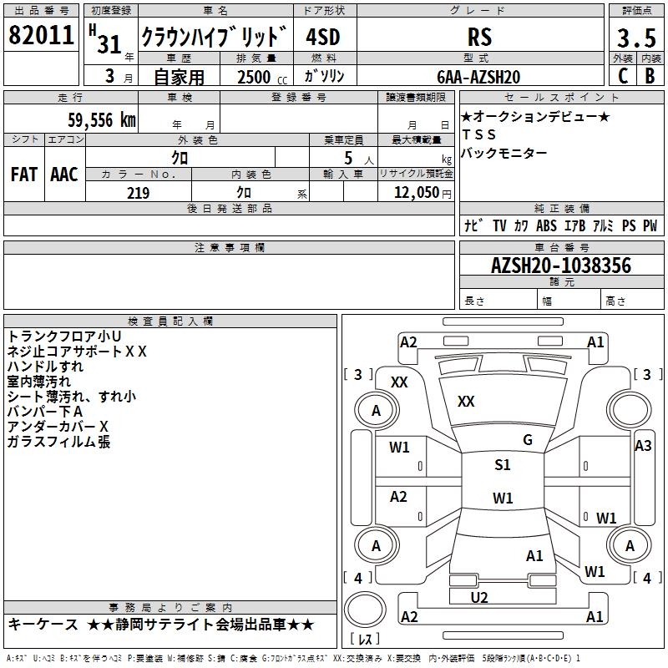Select the vehicle history 自家用
Image resolution: width=668 pixels, height=668 pixels.
[x=179, y=77]
